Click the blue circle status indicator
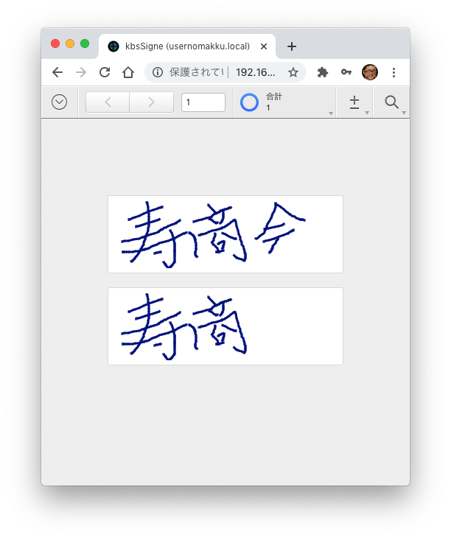This screenshot has width=451, height=540. click(x=249, y=102)
